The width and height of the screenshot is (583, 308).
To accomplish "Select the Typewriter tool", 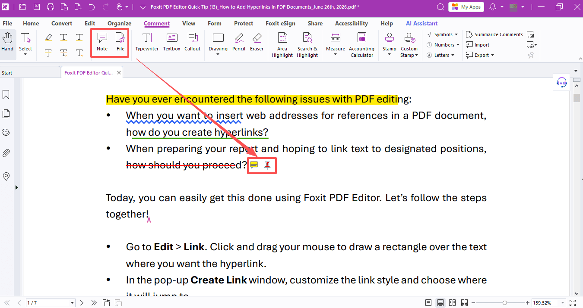I will [147, 42].
